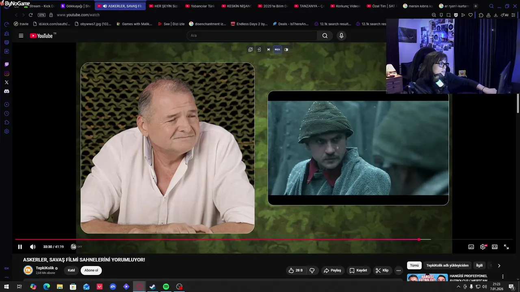Enter fullscreen on the video player
This screenshot has width=520, height=292.
point(507,247)
